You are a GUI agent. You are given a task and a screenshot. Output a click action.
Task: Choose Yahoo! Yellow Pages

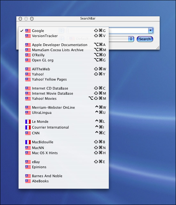tap(64, 79)
